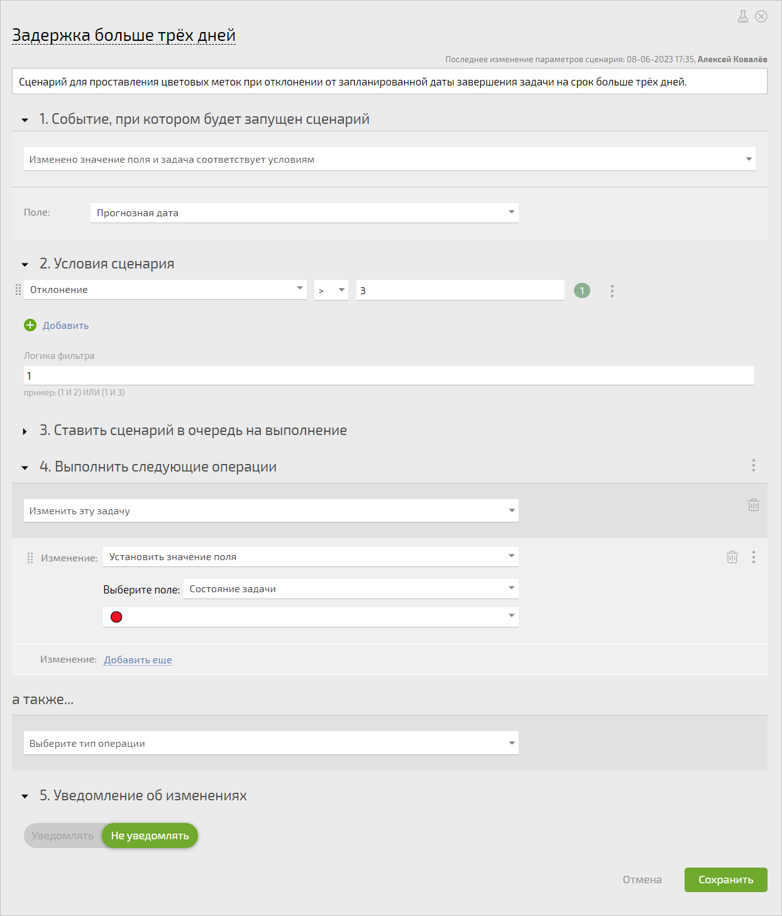This screenshot has width=782, height=916.
Task: Open three-dot menu of the Отклонение condition
Action: (612, 290)
